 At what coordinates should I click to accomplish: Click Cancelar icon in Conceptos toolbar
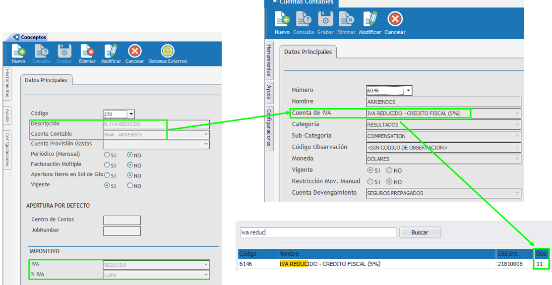coord(134,51)
